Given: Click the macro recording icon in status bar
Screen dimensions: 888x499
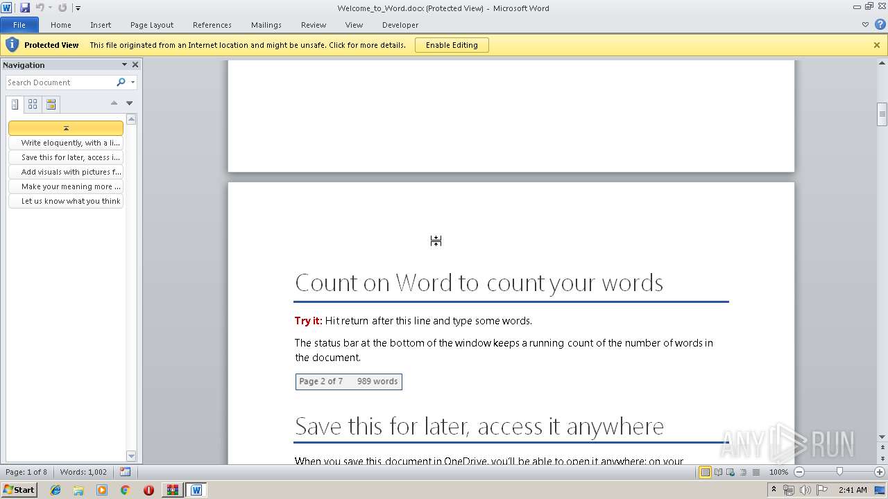Looking at the screenshot, I should pyautogui.click(x=125, y=472).
